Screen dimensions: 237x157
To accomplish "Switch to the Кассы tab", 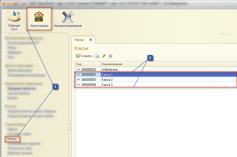I will [x=79, y=40].
